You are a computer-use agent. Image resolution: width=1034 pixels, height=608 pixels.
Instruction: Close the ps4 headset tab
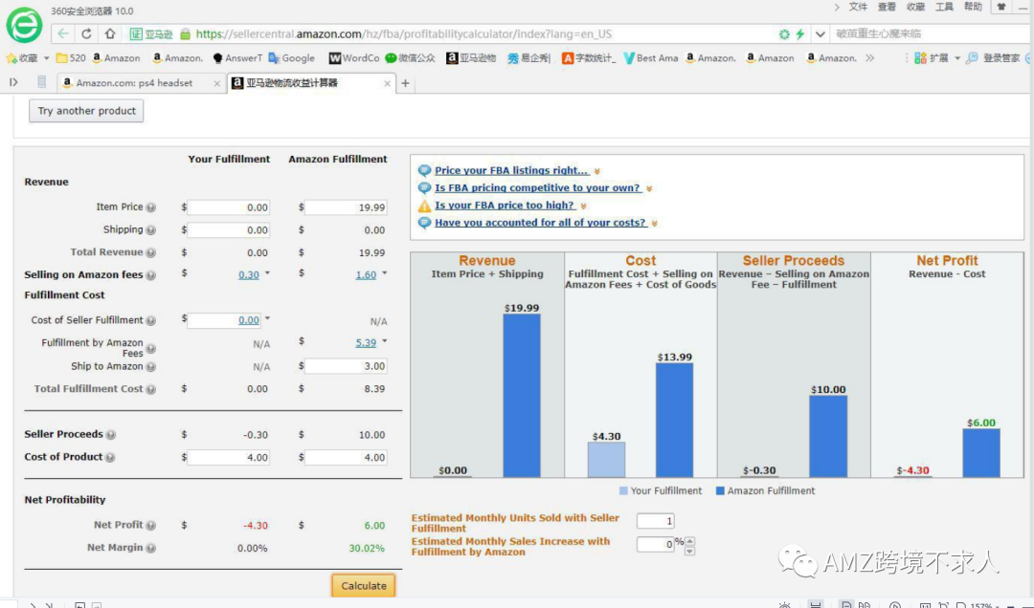click(x=217, y=84)
